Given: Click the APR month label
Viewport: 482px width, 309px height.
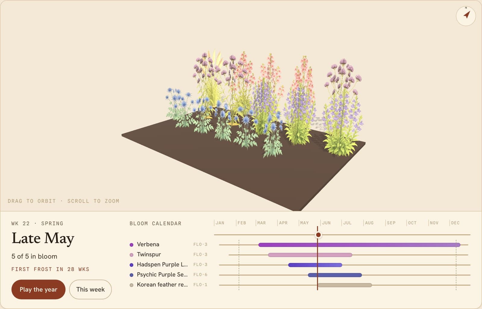Looking at the screenshot, I should click(x=283, y=223).
